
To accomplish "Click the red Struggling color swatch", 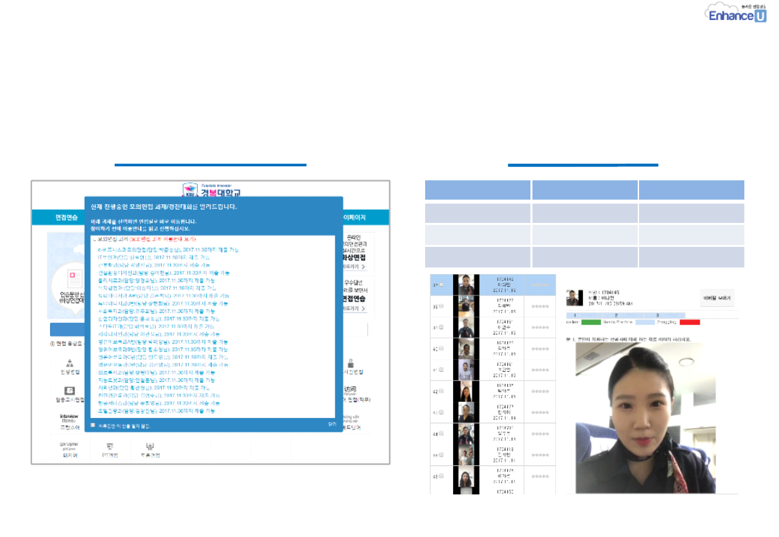I will [689, 322].
